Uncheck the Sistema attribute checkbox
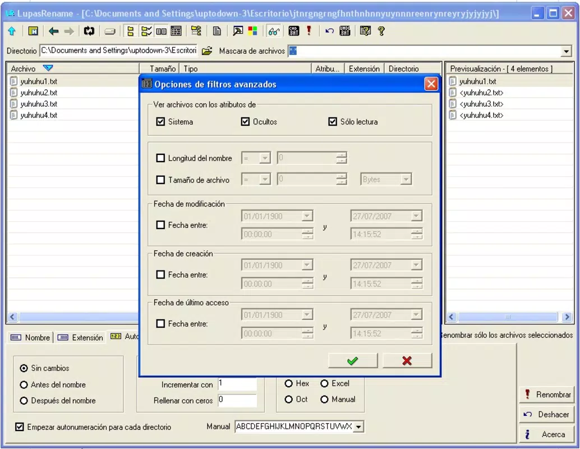Screen dimensions: 580x449 (160, 121)
